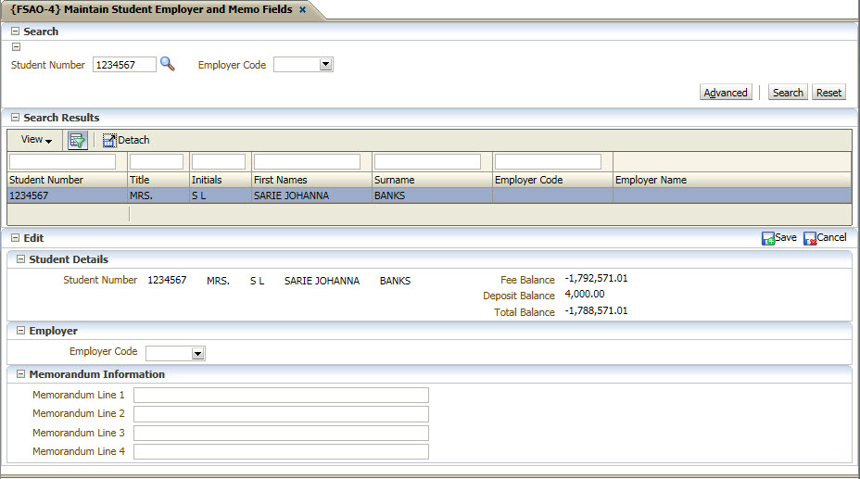This screenshot has width=860, height=479.
Task: Reset the search criteria
Action: [x=828, y=93]
